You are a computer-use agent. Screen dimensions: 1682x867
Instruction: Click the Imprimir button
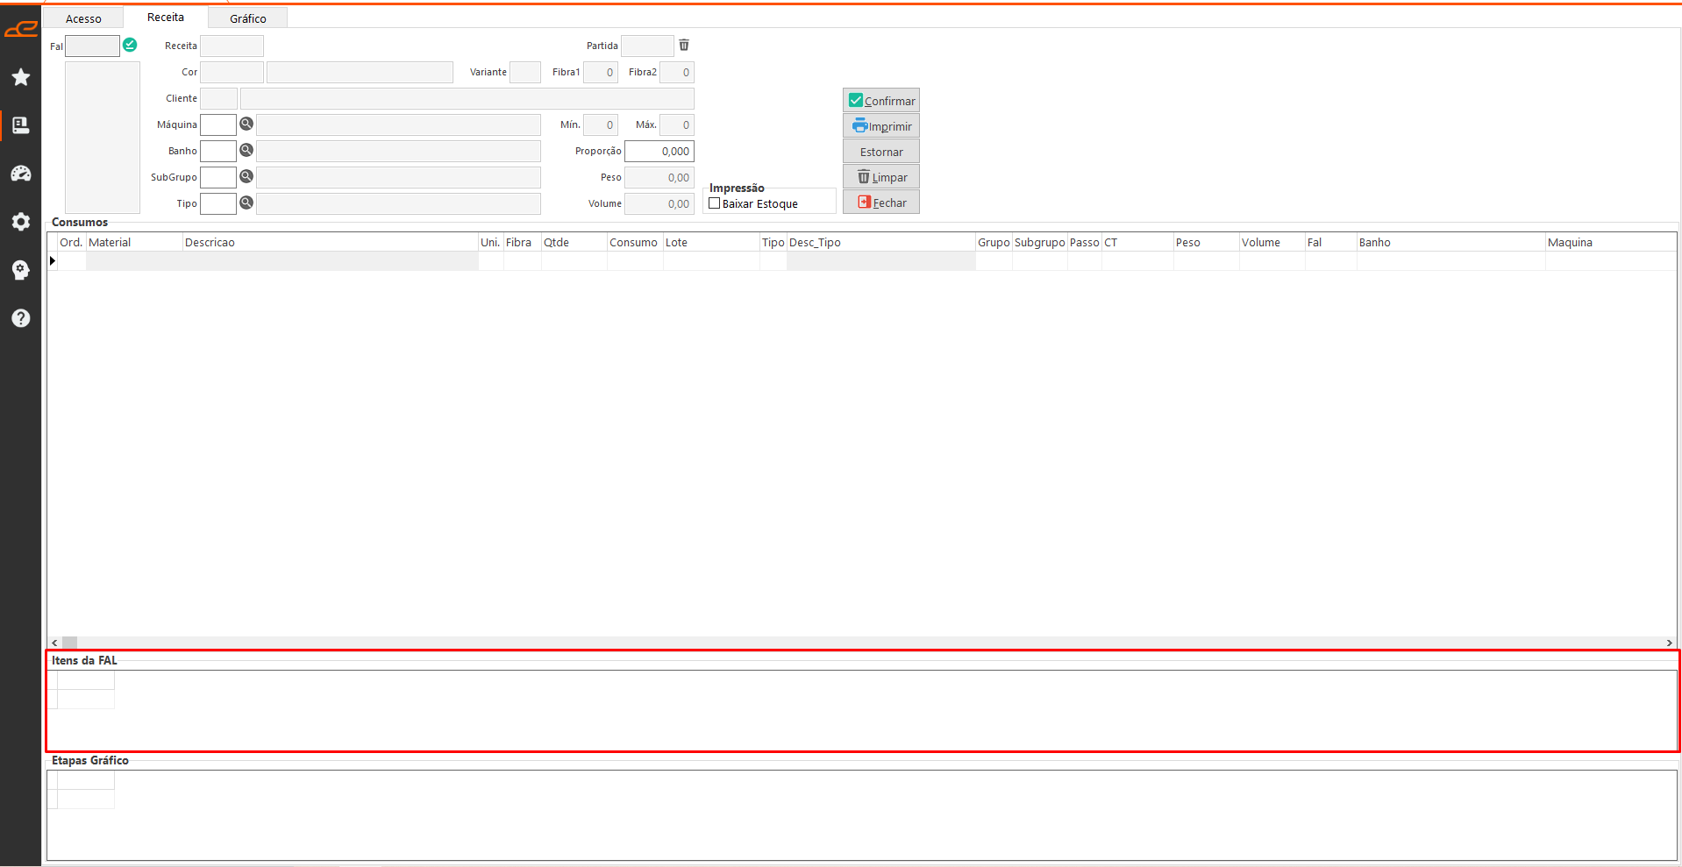[x=881, y=126]
